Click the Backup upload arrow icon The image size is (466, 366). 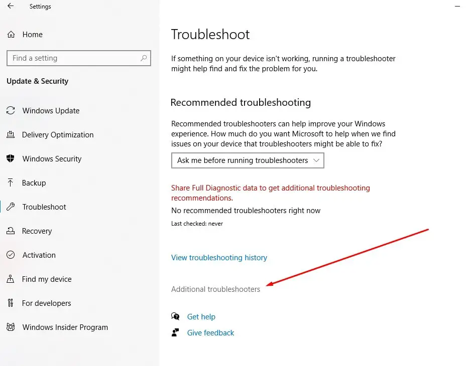click(x=11, y=183)
